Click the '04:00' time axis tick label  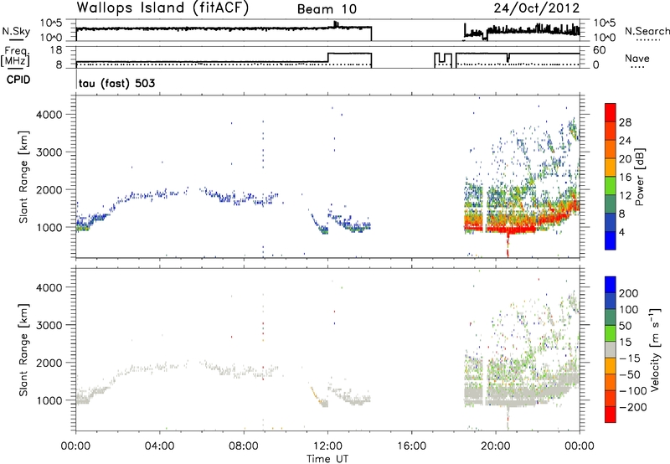159,446
